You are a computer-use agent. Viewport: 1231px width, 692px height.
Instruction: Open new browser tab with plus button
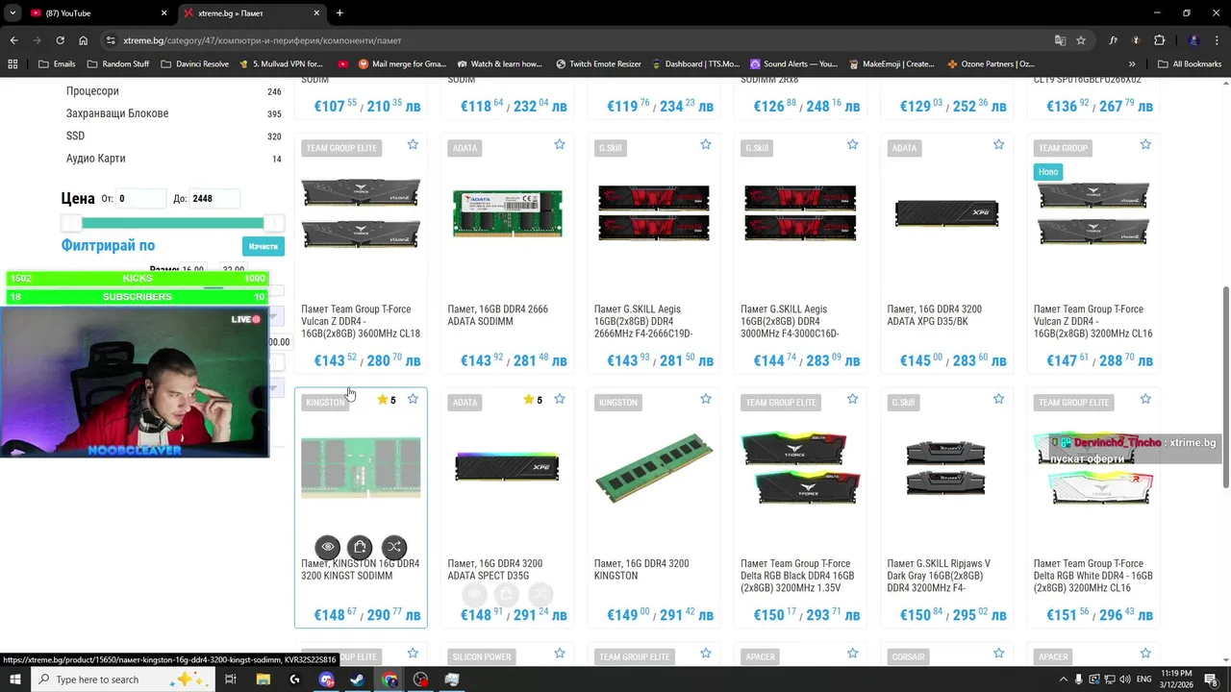click(x=339, y=13)
